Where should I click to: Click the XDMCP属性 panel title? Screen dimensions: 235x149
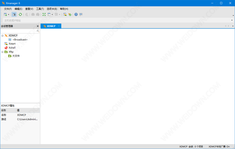tap(8, 105)
